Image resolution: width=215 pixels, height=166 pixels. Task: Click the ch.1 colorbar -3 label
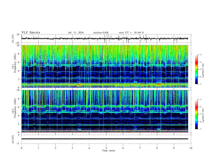coord(200,55)
